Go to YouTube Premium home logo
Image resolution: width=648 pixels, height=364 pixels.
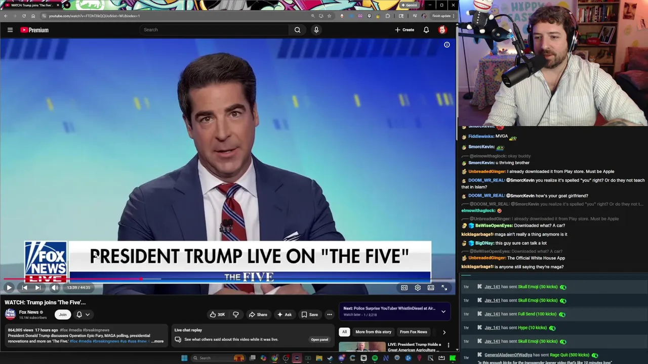34,30
